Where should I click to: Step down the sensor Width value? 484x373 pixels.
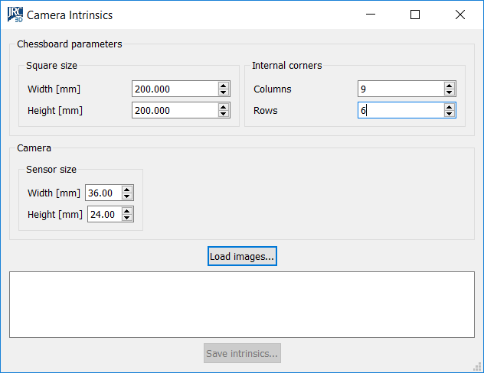tap(127, 196)
